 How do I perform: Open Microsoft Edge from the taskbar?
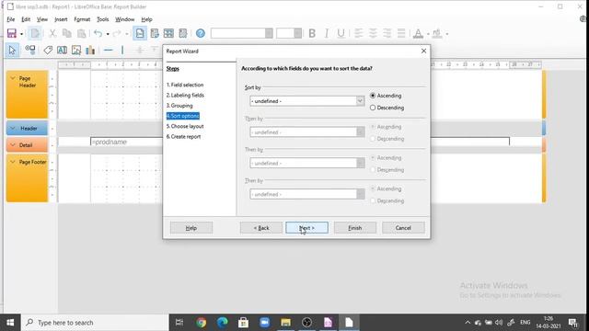[x=223, y=323]
